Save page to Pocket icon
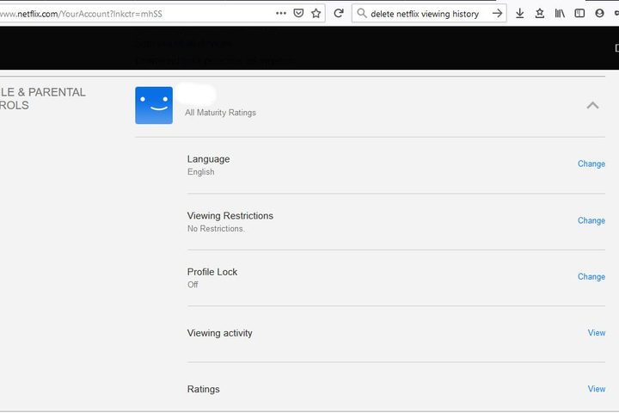The image size is (619, 413). point(298,14)
